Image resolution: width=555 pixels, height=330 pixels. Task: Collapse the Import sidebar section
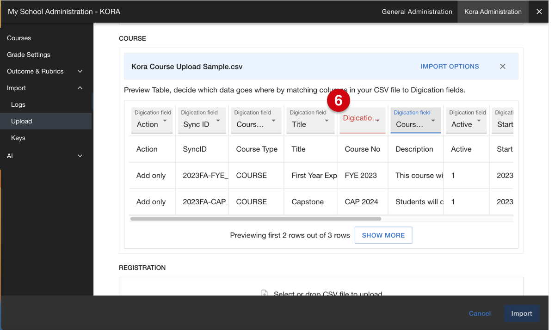point(80,88)
